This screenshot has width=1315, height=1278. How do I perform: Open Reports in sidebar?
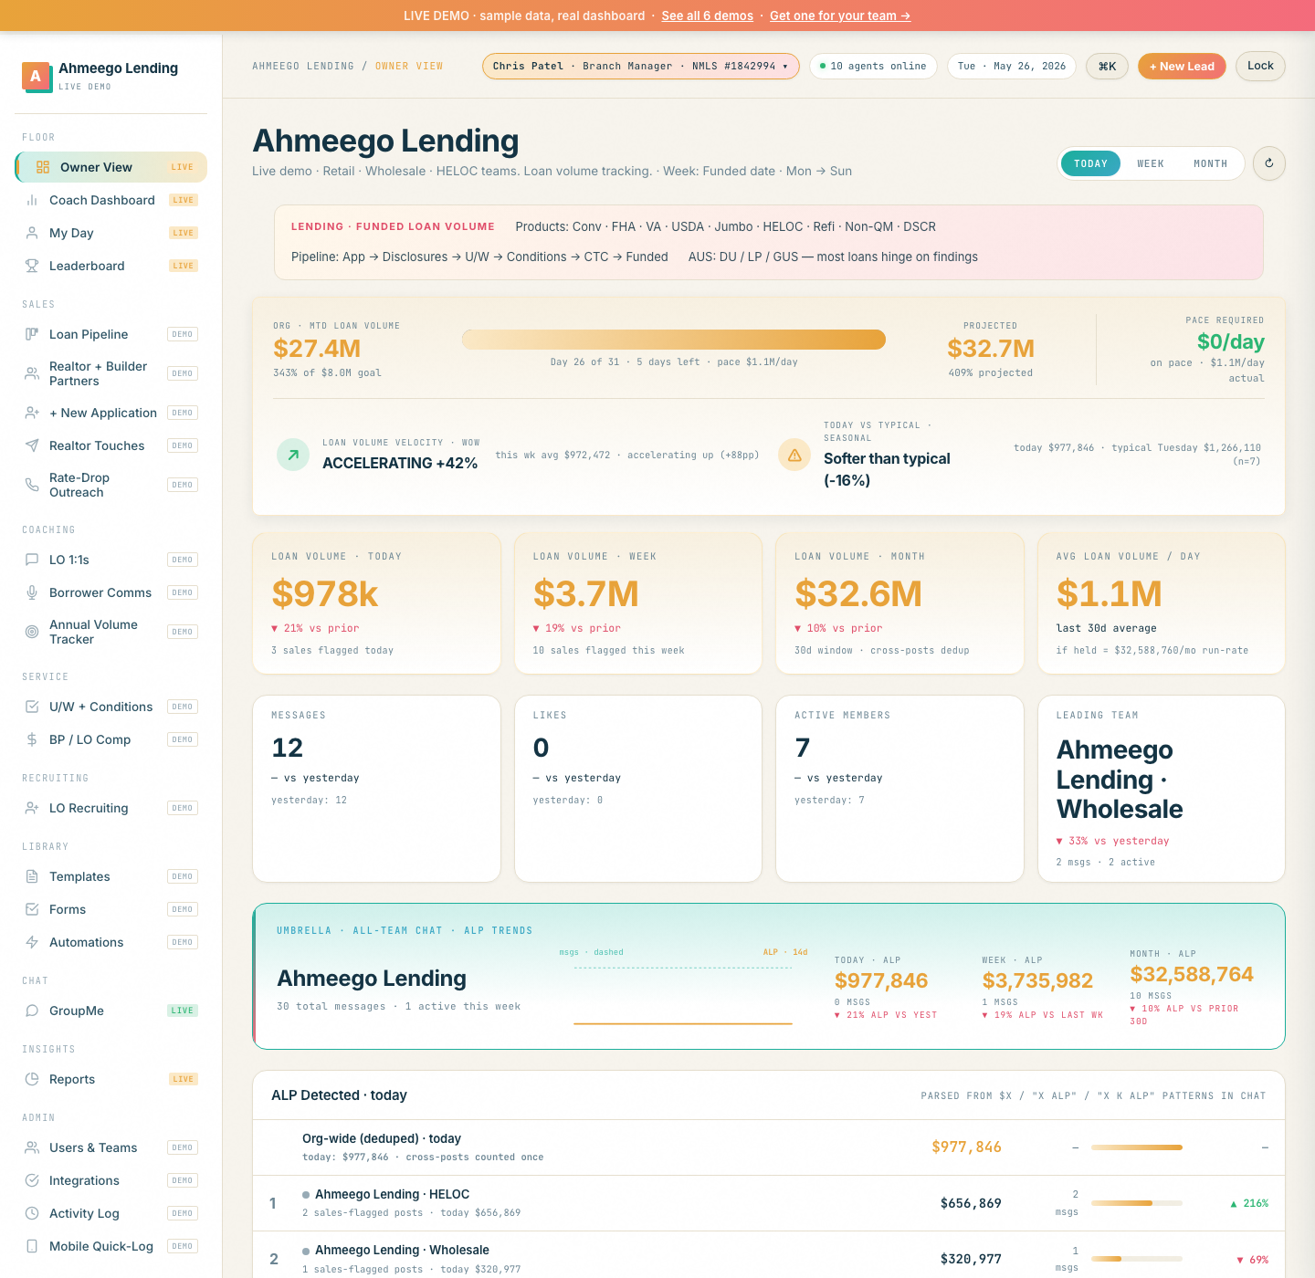[111, 1079]
